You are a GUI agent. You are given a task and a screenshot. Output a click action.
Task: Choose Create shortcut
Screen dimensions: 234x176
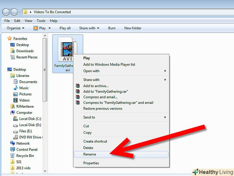pyautogui.click(x=121, y=141)
